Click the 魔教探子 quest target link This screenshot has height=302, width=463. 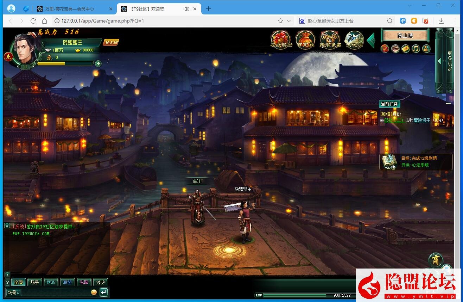point(422,120)
